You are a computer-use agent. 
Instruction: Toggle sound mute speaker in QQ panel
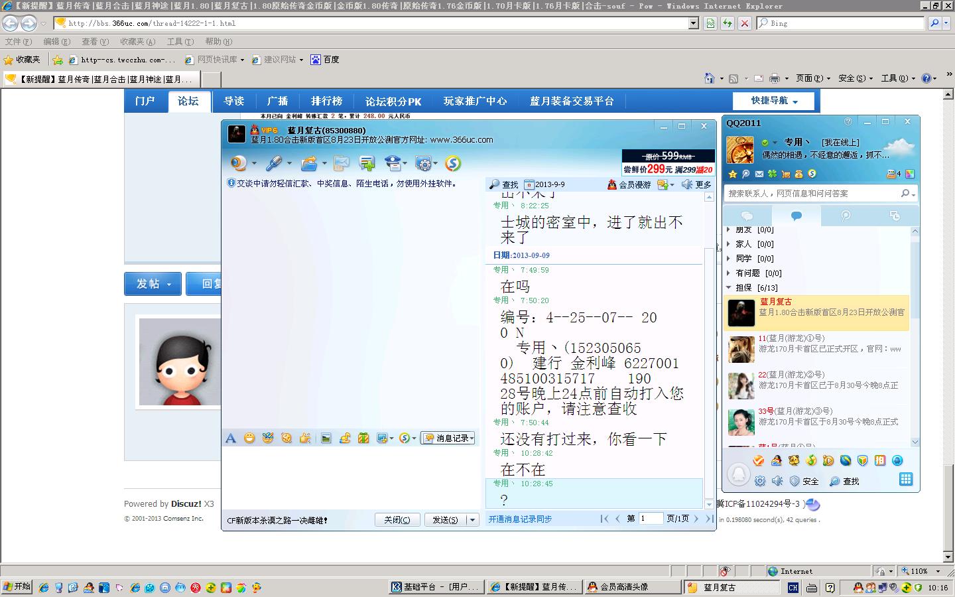coord(777,481)
